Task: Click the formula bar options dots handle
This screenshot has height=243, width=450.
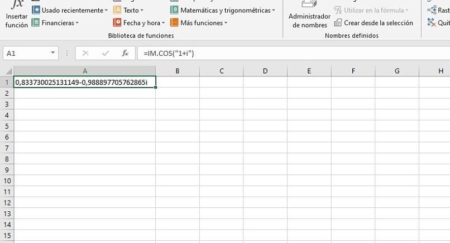Action: click(66, 53)
